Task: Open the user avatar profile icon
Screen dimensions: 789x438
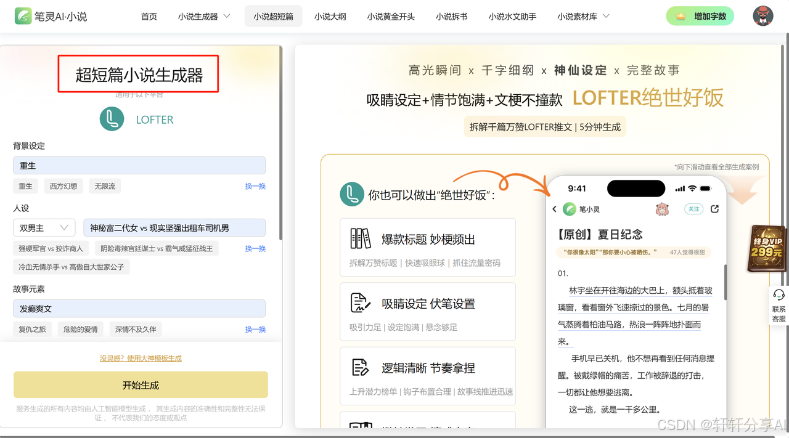Action: coord(763,16)
